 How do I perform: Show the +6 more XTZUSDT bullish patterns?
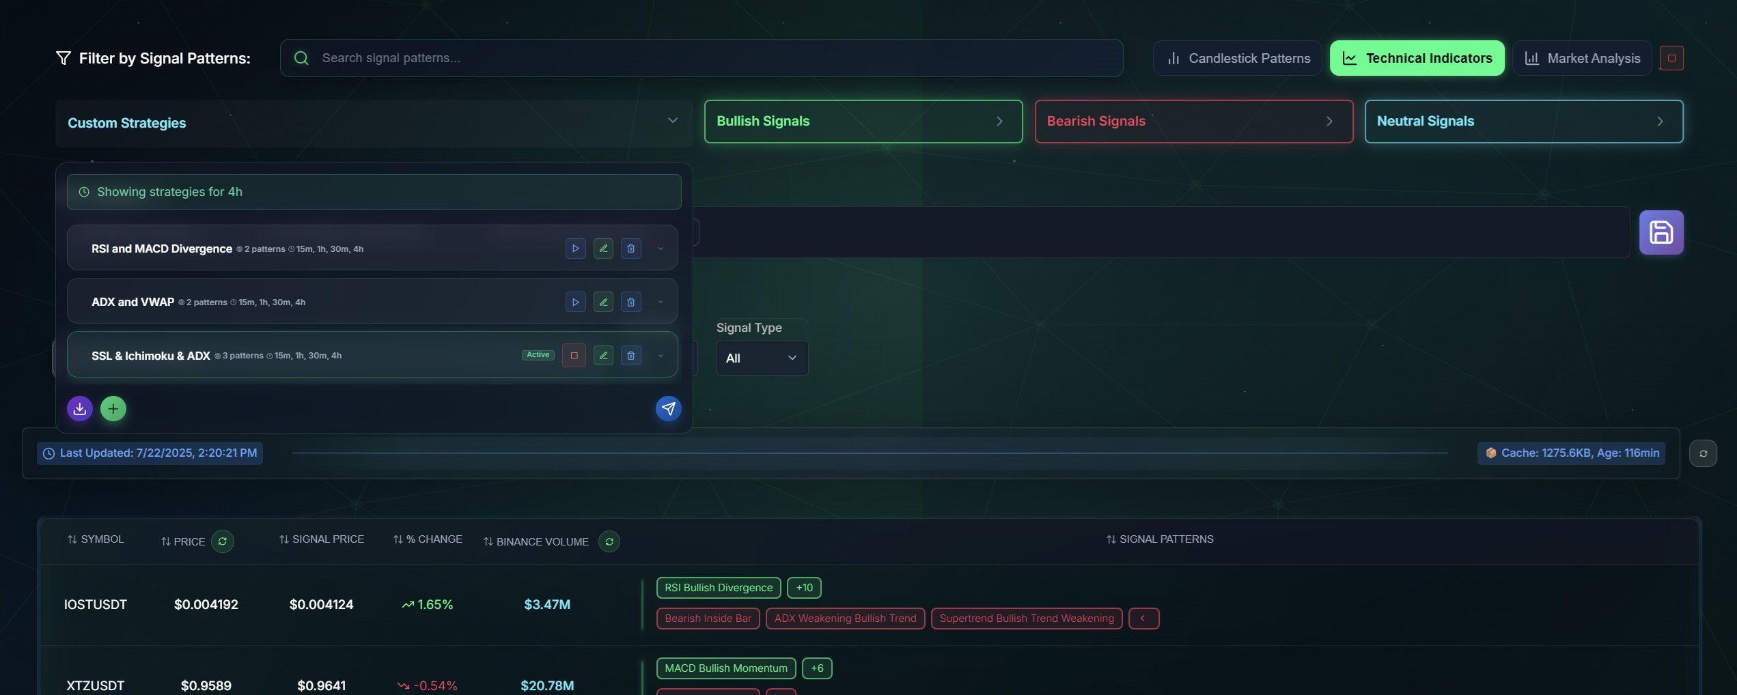pos(817,668)
